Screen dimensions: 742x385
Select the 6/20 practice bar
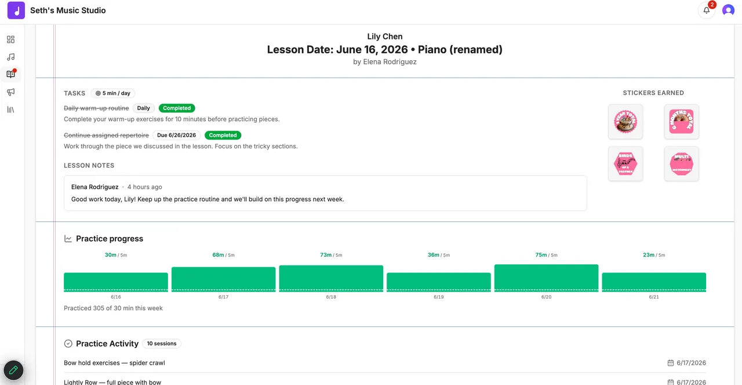coord(547,278)
